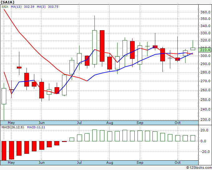Click the smallest red MACD bar near zero
Viewport: 212px width, 170px height.
point(64,141)
